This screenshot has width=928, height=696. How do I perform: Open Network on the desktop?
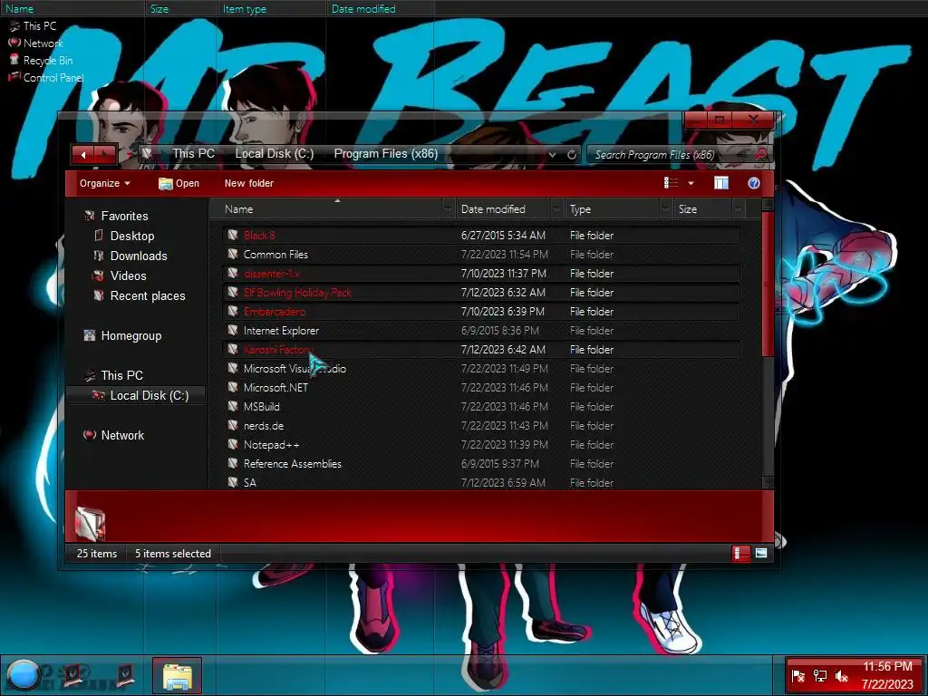35,43
